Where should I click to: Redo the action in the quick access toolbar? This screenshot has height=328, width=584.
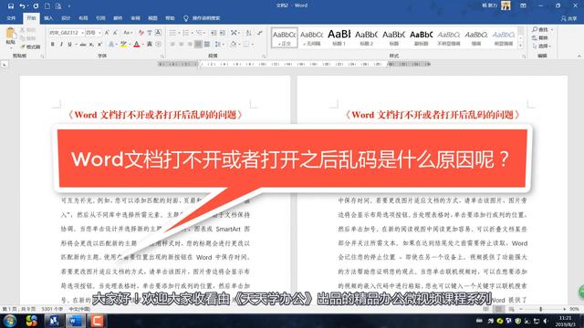[36, 6]
